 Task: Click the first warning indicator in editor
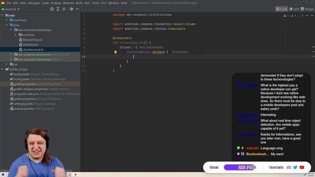(286, 15)
